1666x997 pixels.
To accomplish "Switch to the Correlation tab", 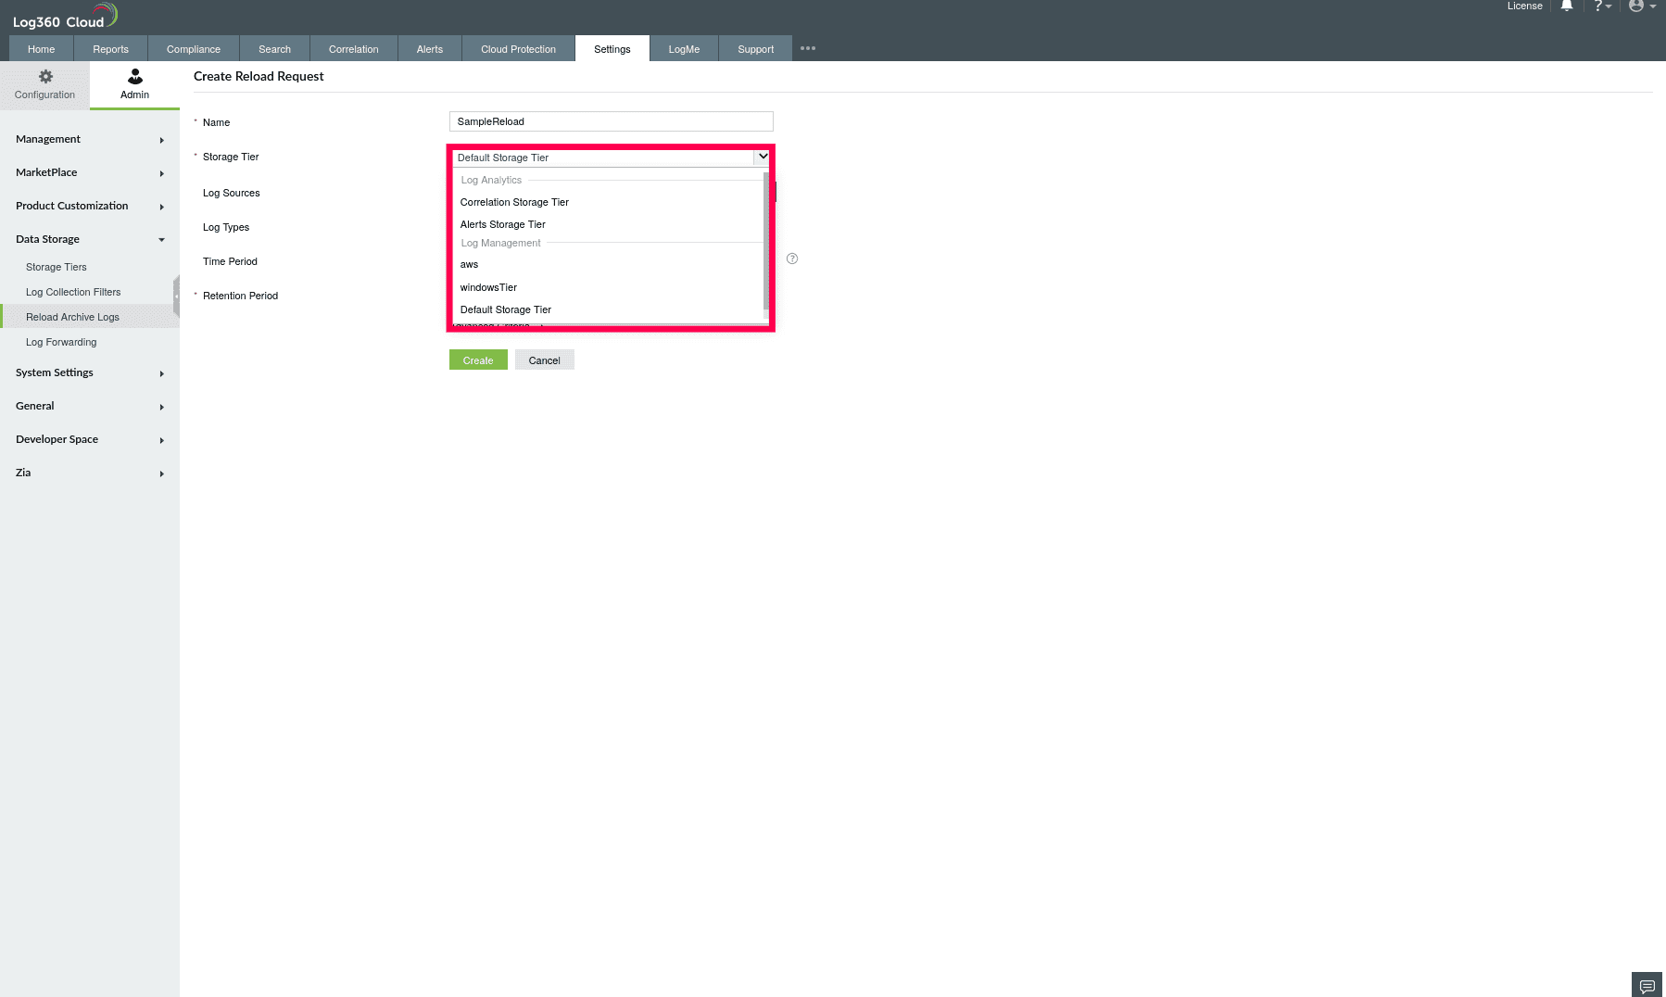I will 353,49.
